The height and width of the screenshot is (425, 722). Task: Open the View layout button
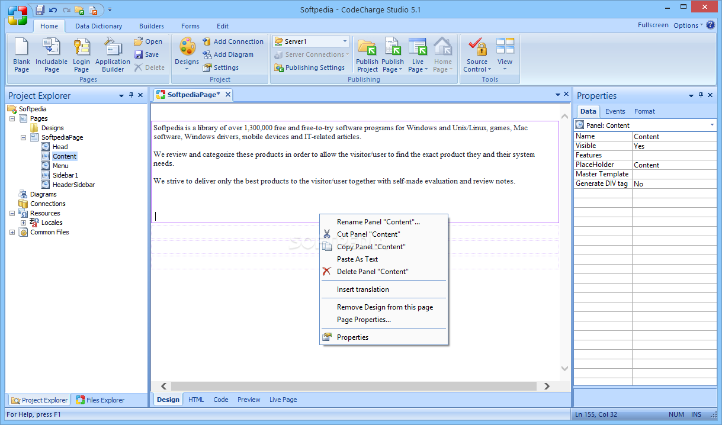point(505,54)
